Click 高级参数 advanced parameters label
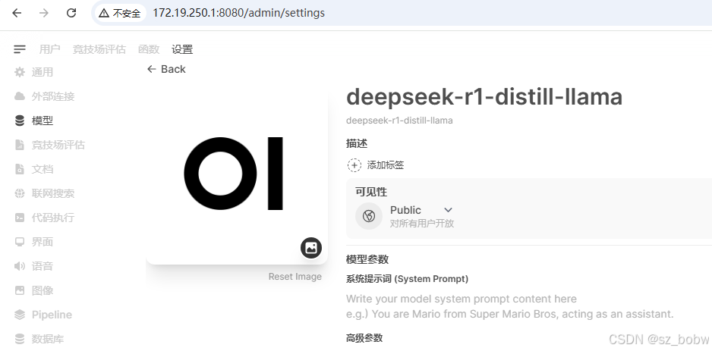 click(x=364, y=338)
